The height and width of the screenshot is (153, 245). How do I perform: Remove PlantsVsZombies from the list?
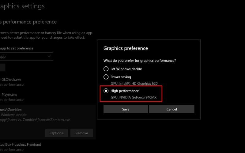82,133
